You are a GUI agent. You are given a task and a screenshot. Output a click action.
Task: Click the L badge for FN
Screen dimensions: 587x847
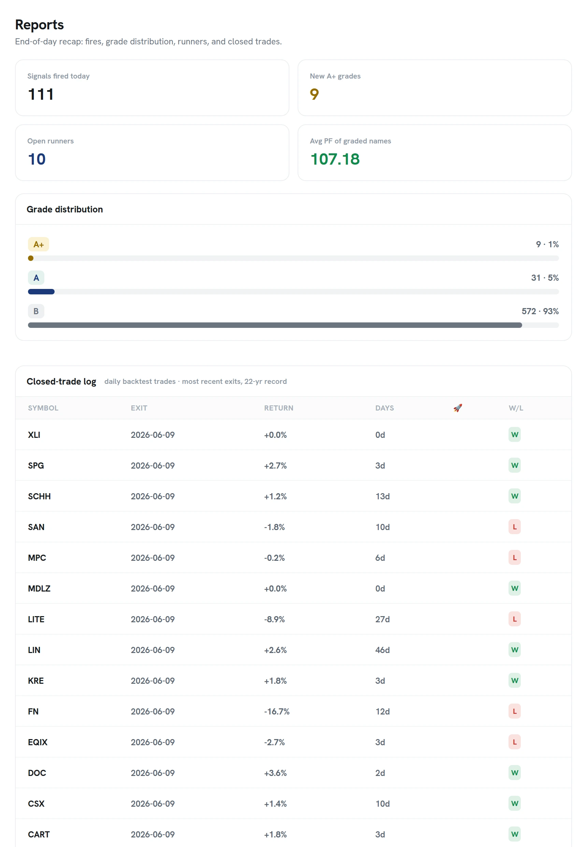coord(514,711)
